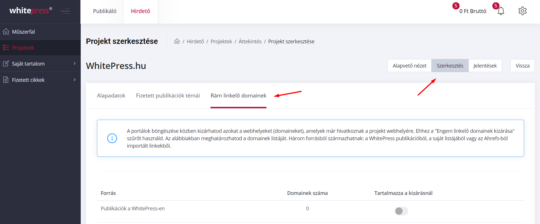Click the Forrás column header

(108, 193)
